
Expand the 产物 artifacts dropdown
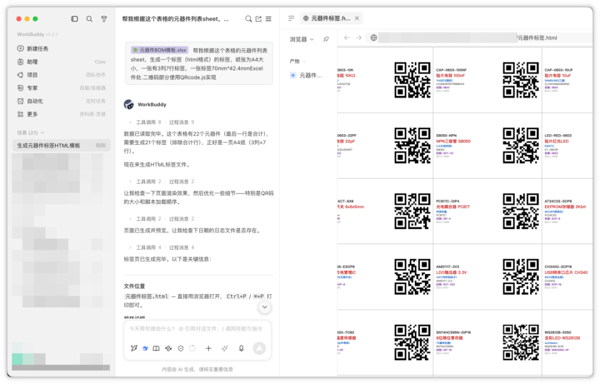(x=297, y=61)
